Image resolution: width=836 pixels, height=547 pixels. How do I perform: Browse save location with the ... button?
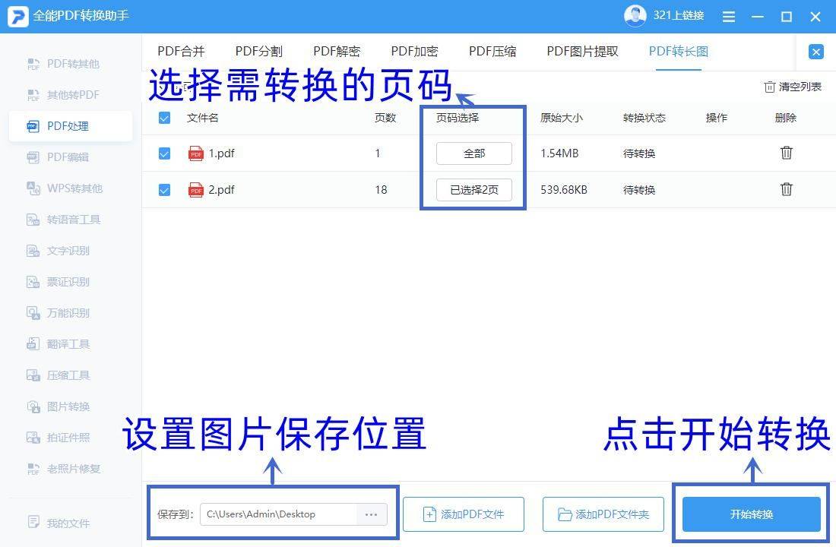(x=371, y=514)
